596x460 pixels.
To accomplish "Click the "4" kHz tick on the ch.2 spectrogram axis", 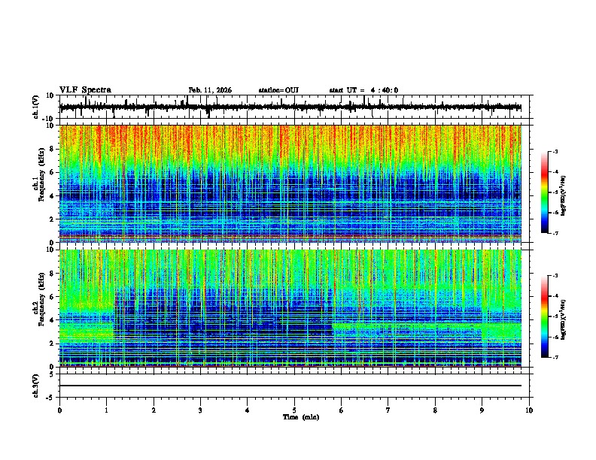I will point(53,320).
